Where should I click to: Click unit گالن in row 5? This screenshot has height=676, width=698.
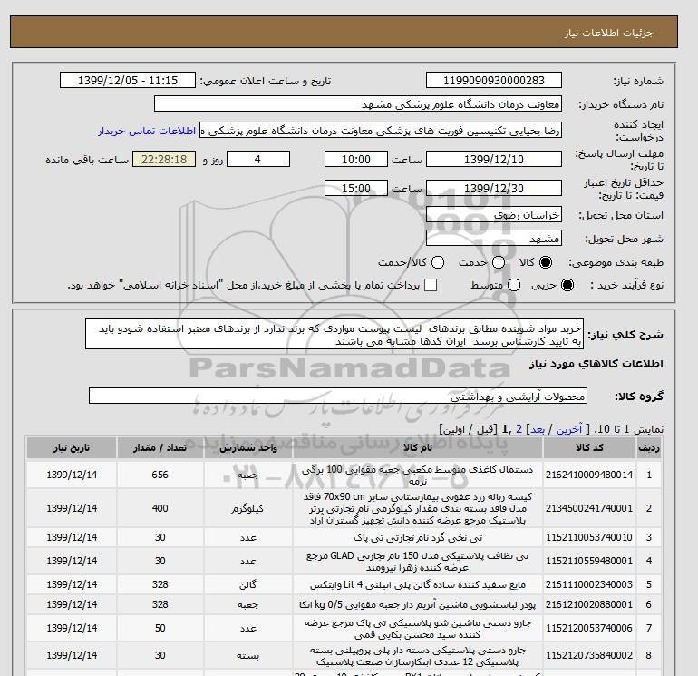coord(247,584)
